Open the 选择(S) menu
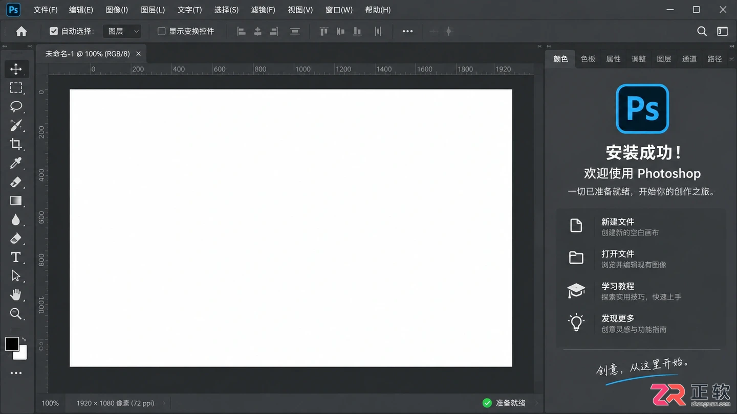The width and height of the screenshot is (737, 414). (226, 10)
